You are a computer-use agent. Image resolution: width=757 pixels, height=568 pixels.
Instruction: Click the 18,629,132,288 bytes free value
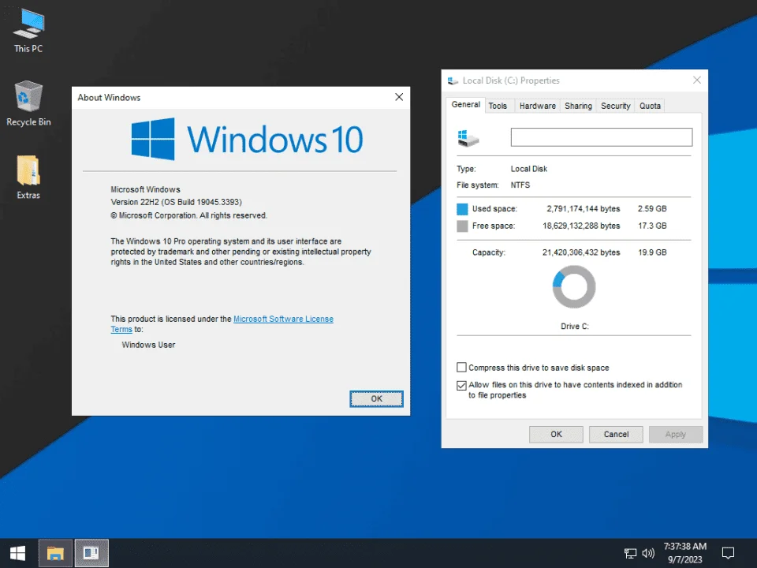(581, 226)
